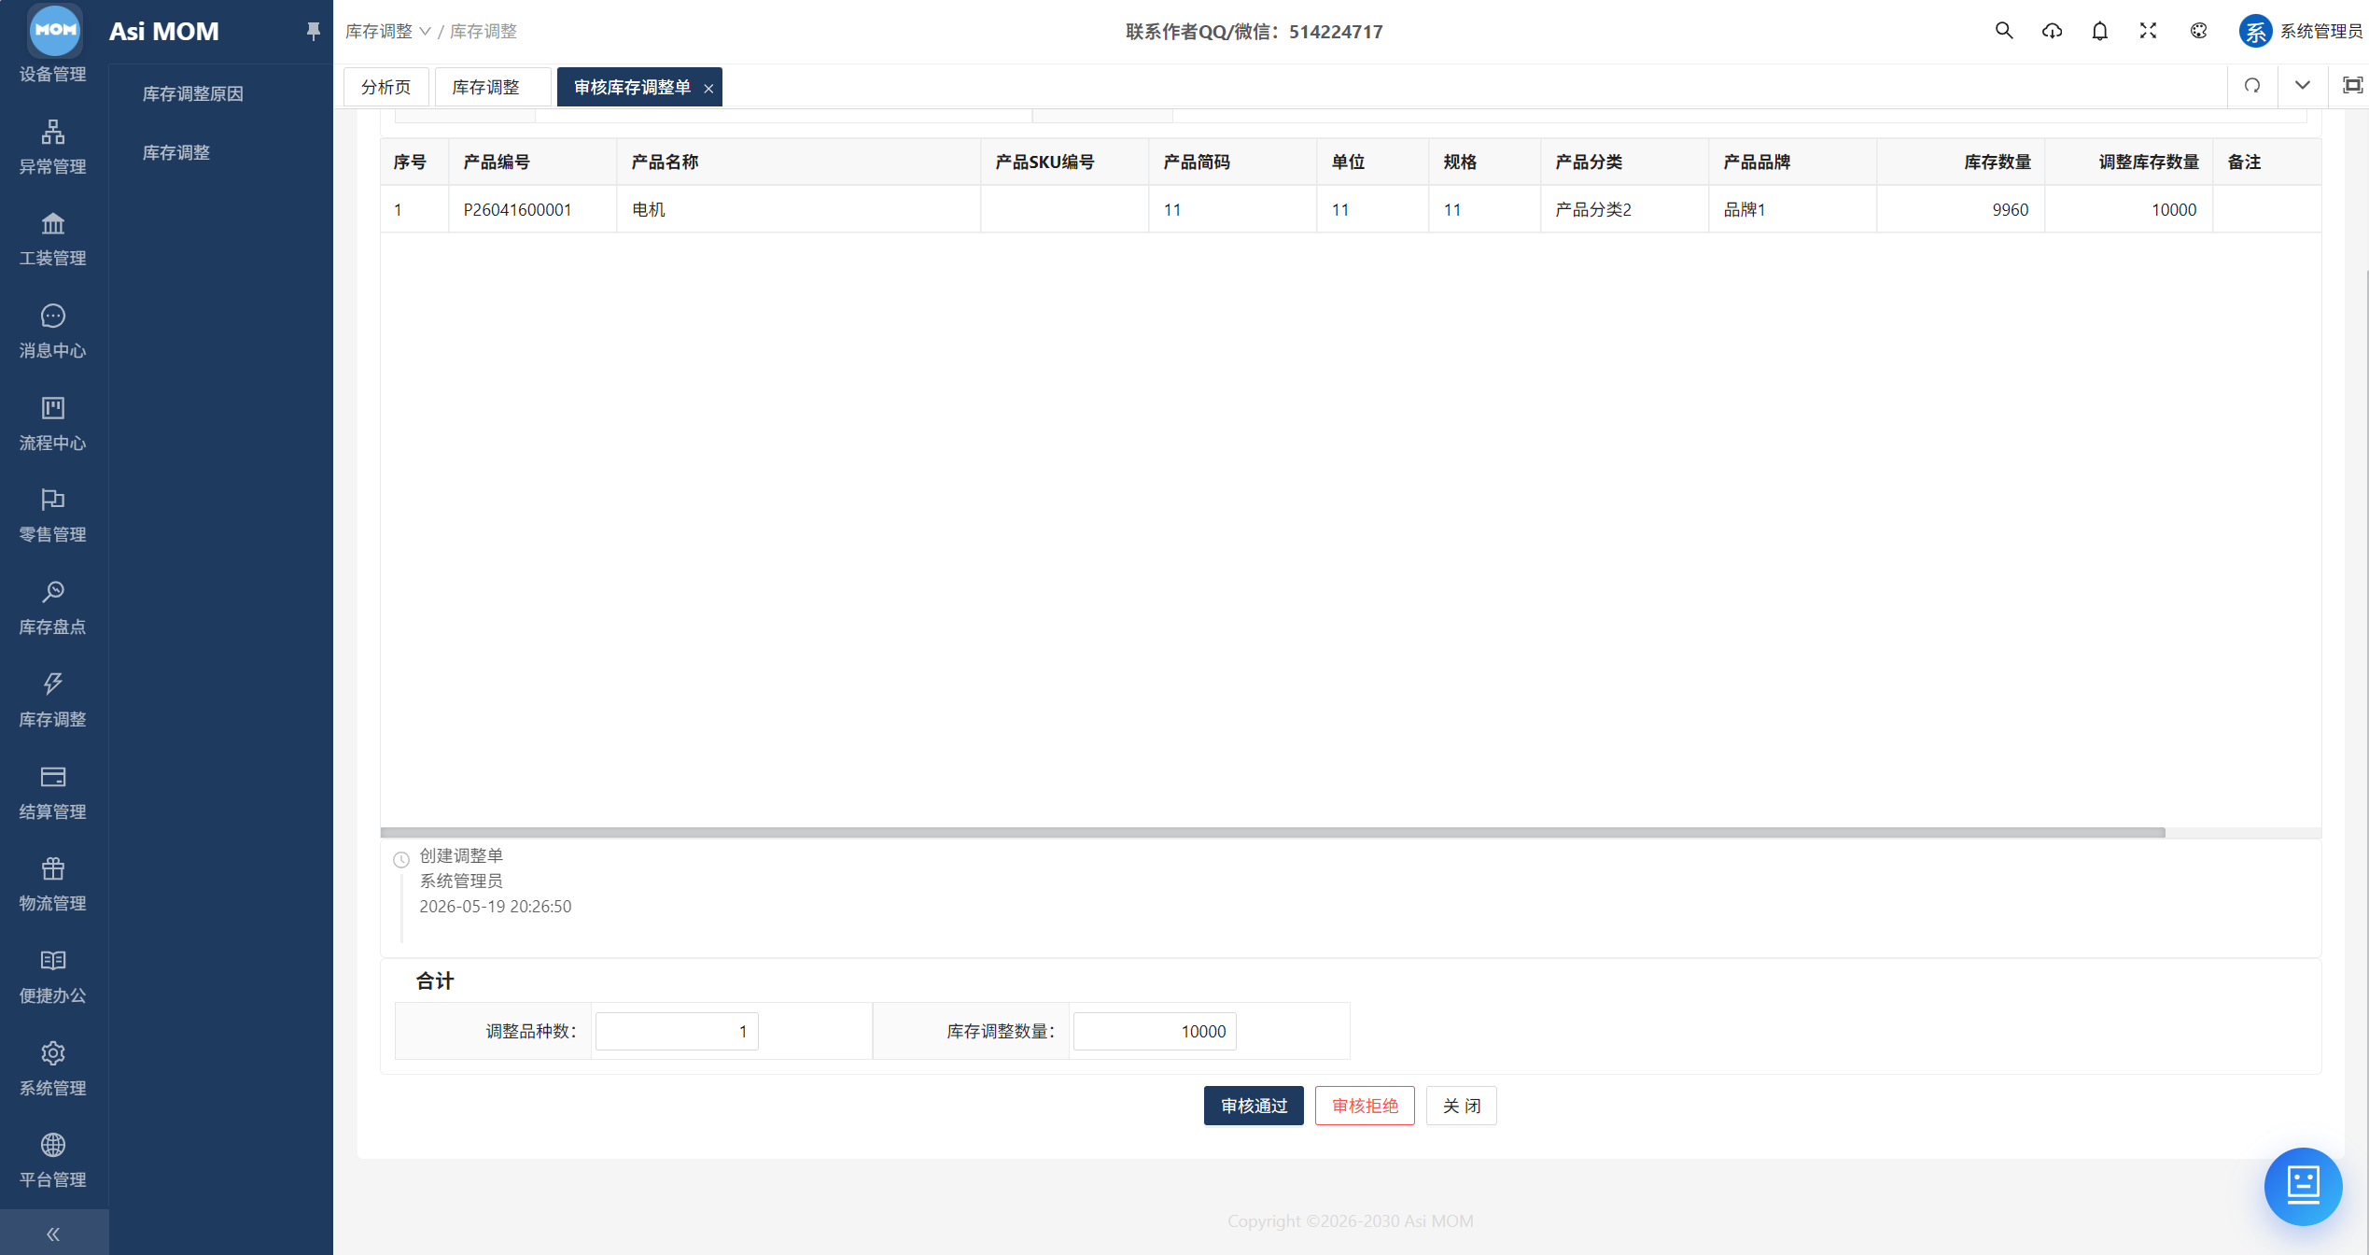
Task: Collapse the sidebar with double-chevron icon
Action: [53, 1234]
